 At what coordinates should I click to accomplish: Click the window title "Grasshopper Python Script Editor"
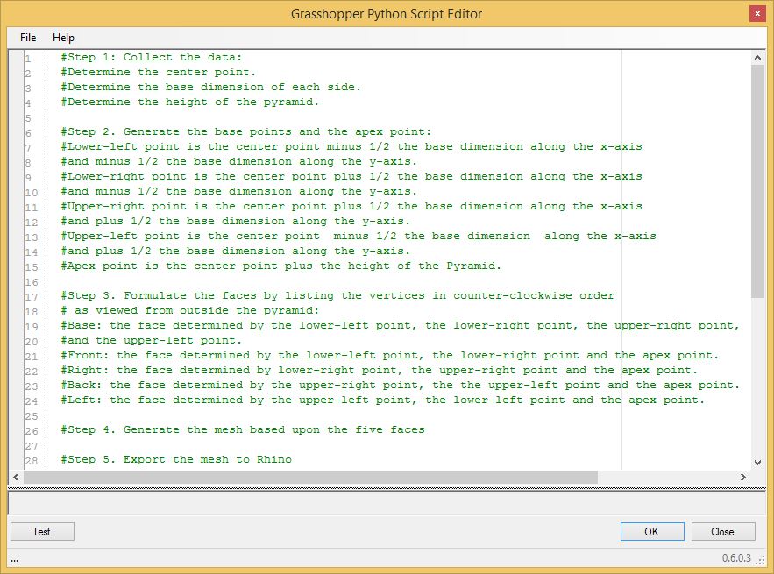(387, 14)
